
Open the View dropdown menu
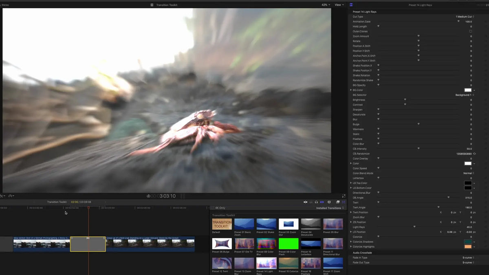click(339, 5)
